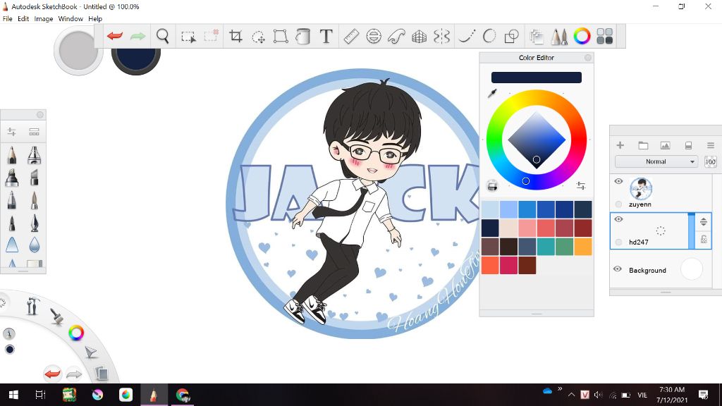Hide the zuyenn layer
The image size is (722, 406).
pyautogui.click(x=618, y=181)
